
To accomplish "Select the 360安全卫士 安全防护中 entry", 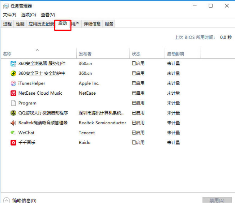I will click(x=42, y=73).
